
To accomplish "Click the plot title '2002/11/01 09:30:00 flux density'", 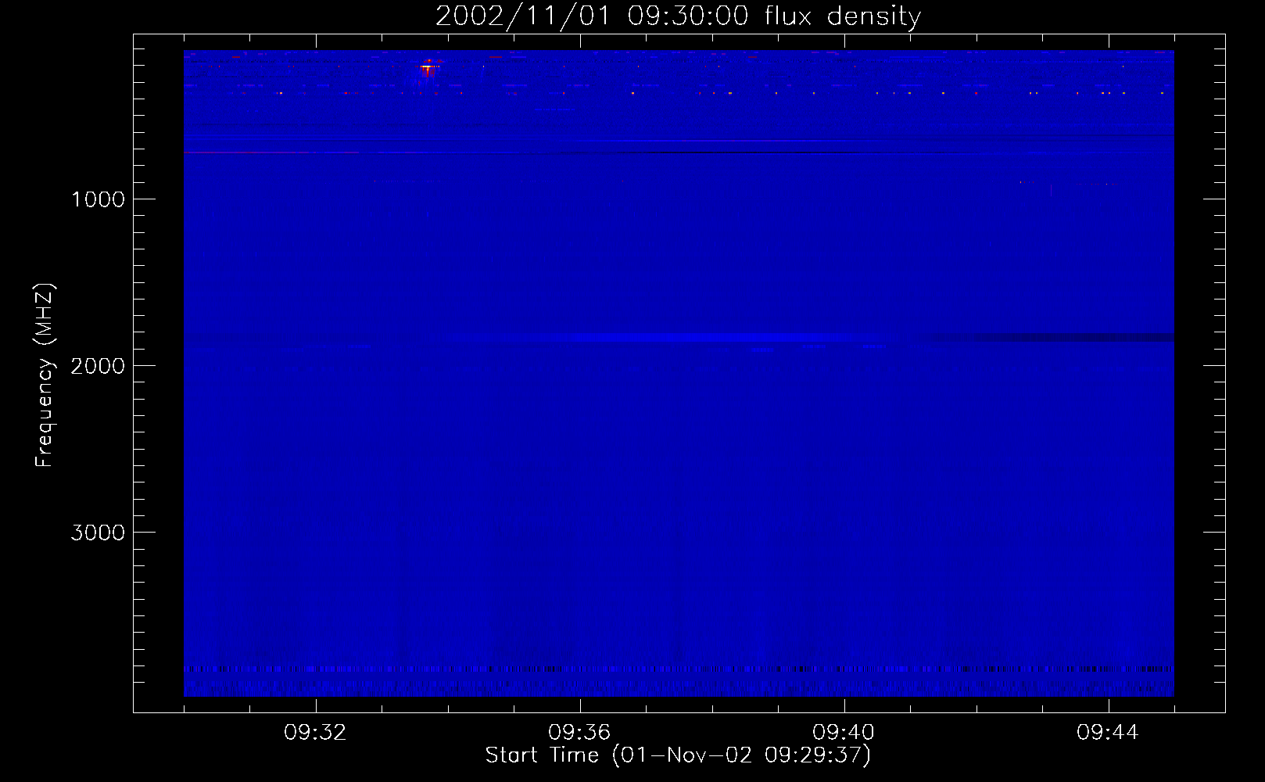I will tap(678, 16).
